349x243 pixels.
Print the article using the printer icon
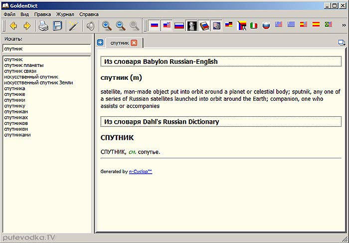coord(43,26)
